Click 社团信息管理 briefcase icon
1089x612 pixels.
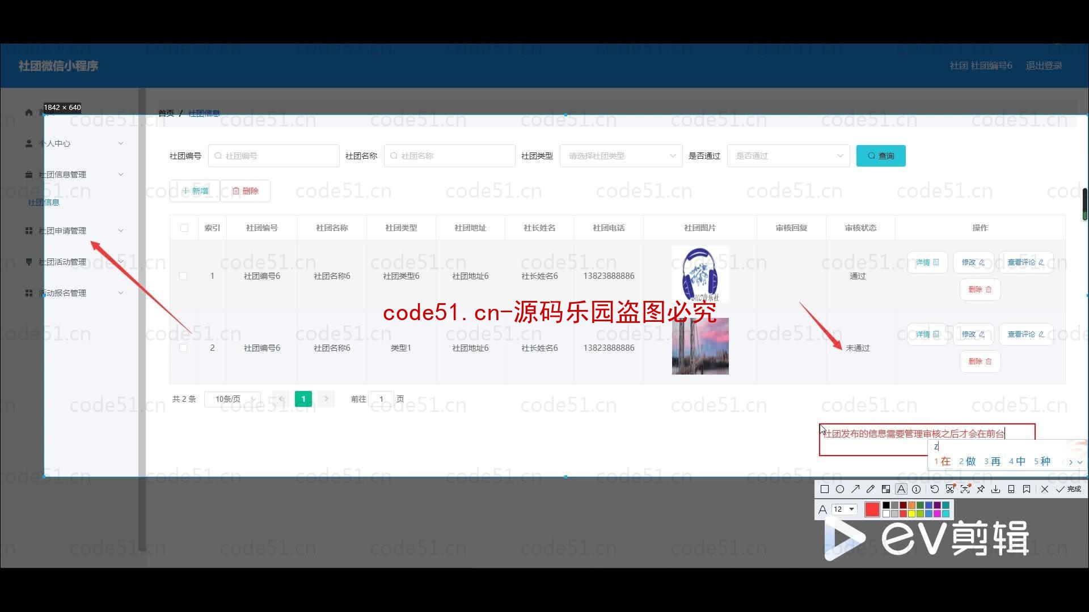(x=29, y=175)
